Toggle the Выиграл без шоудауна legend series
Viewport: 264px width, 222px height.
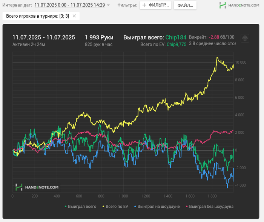point(210,207)
